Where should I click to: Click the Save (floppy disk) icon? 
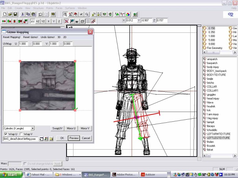click(15, 14)
